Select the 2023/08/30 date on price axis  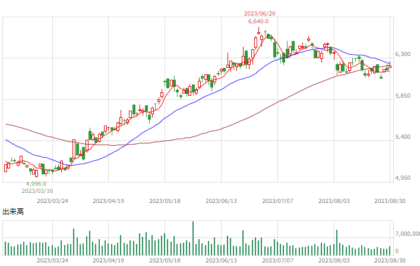point(390,201)
